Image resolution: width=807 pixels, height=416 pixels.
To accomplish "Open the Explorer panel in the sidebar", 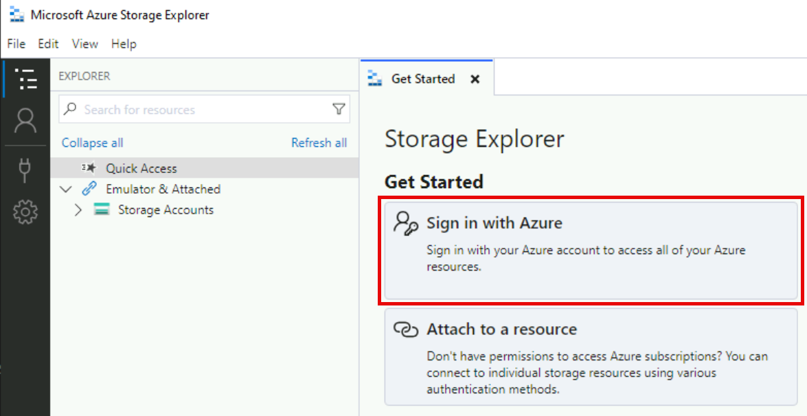I will [x=26, y=80].
